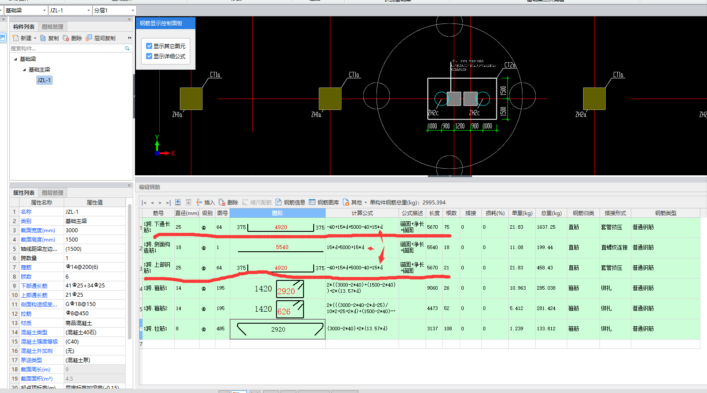Viewport: 707px width, 393px height.
Task: Click the Other (其他) tools icon
Action: (x=346, y=202)
